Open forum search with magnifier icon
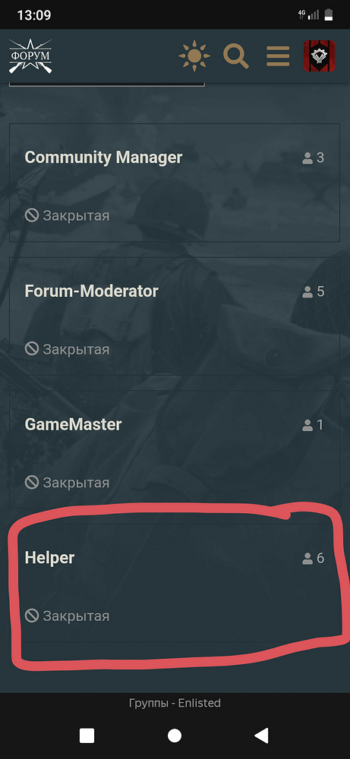350x759 pixels. 236,56
